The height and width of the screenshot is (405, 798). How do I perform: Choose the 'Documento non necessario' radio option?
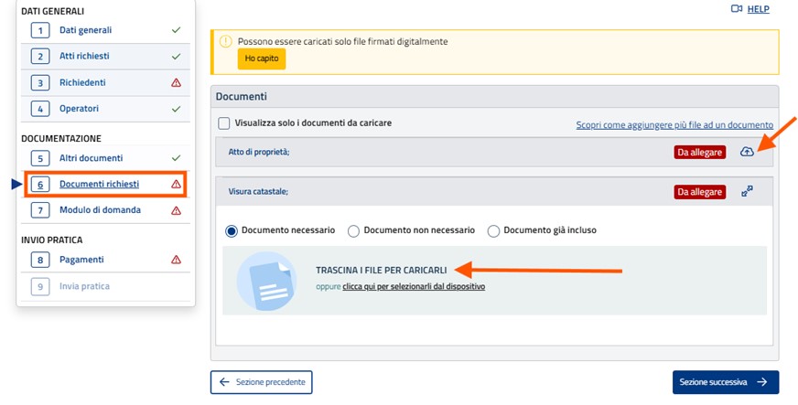coord(354,230)
